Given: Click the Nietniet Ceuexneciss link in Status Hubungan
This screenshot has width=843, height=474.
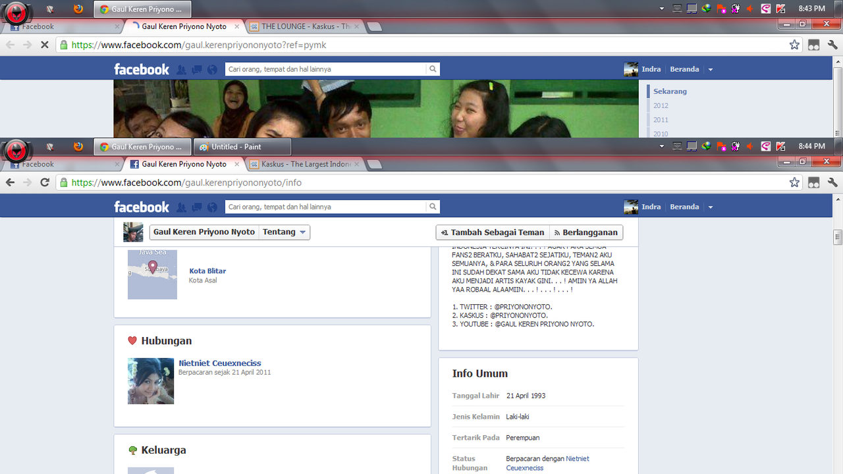Looking at the screenshot, I should pos(548,463).
